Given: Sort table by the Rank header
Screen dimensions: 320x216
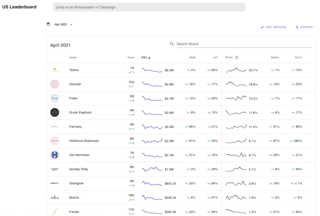Looking at the screenshot, I should pyautogui.click(x=131, y=57).
